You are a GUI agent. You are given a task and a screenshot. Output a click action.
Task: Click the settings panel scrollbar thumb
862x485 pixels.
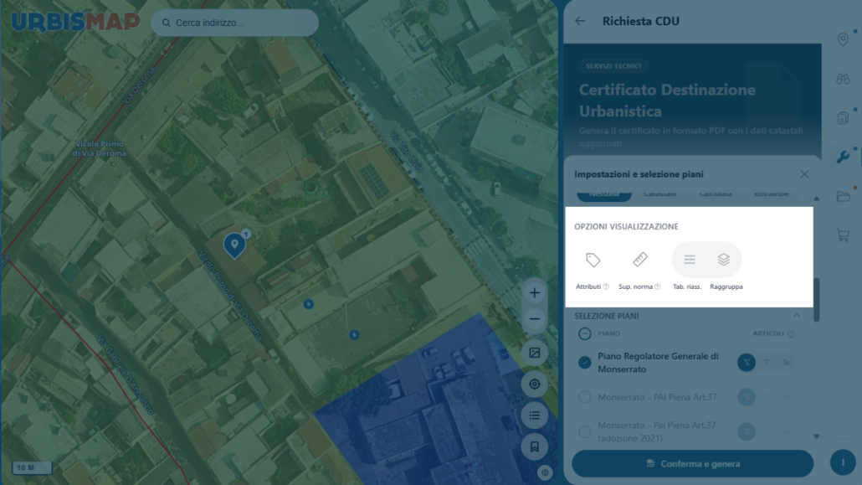point(816,300)
